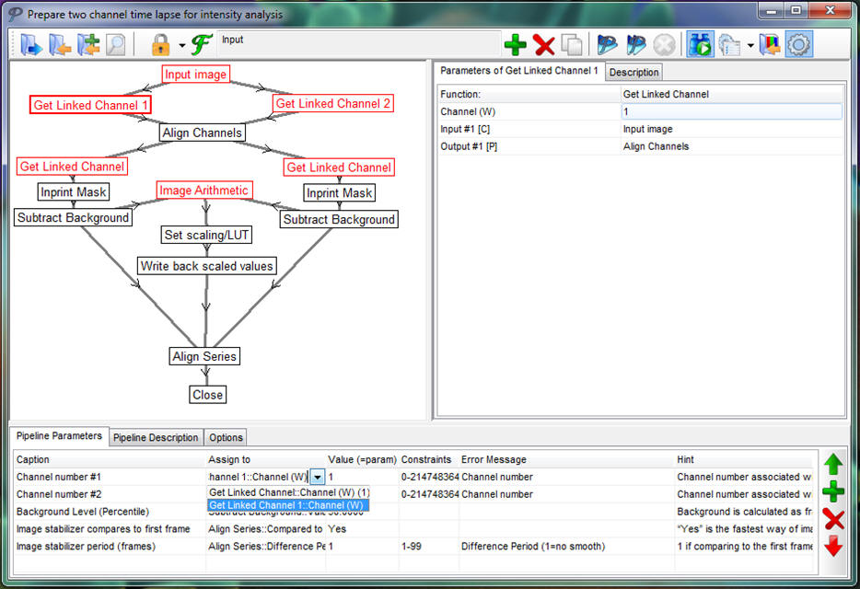
Task: Select the Align Channels node
Action: [202, 133]
